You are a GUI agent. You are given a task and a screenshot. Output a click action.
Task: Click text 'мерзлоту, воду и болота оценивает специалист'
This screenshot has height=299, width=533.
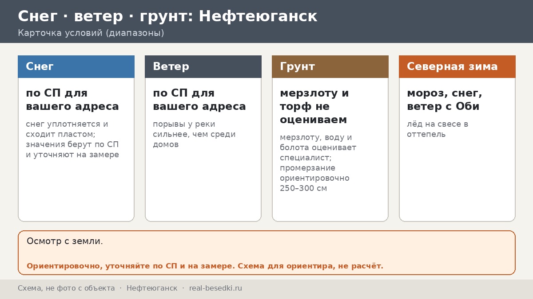318,148
